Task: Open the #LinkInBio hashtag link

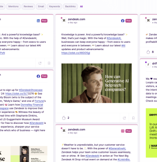Action: [x=124, y=159]
